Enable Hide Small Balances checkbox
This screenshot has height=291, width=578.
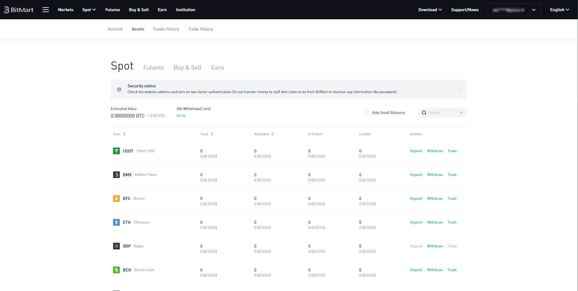367,113
